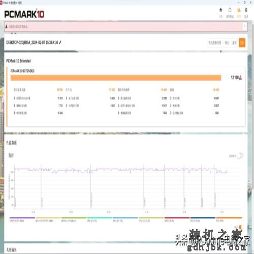This screenshot has width=254, height=254.
Task: Click the pencil icon to rename the result
Action: [60, 42]
